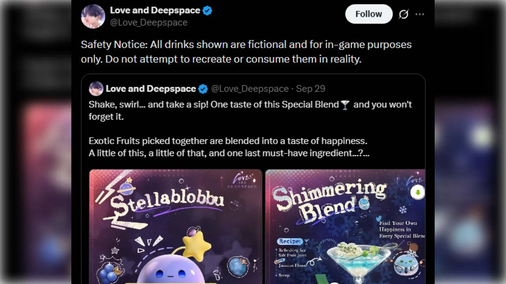The width and height of the screenshot is (506, 284).
Task: Click the @Love_Deepspace handle in the quoted post
Action: click(x=250, y=89)
